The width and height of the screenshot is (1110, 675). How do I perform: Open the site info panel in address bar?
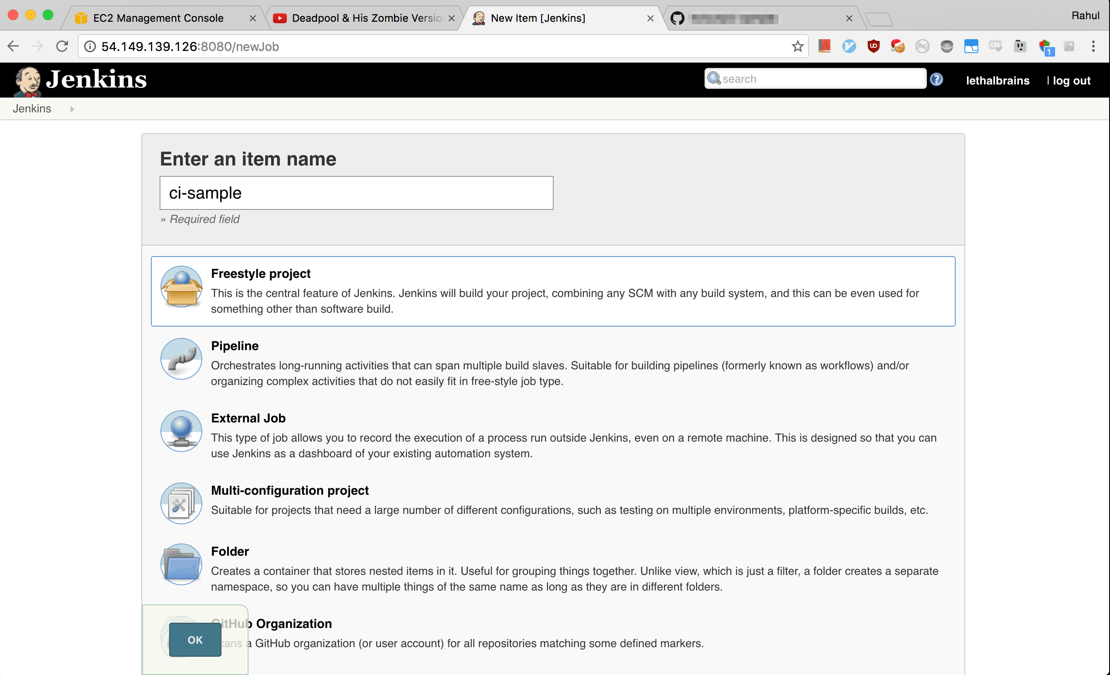(x=90, y=46)
